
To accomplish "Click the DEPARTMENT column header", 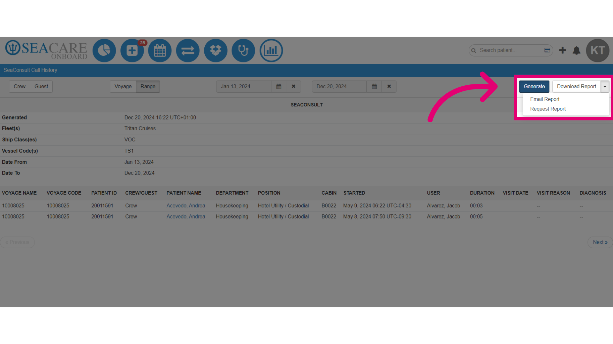I will 232,193.
